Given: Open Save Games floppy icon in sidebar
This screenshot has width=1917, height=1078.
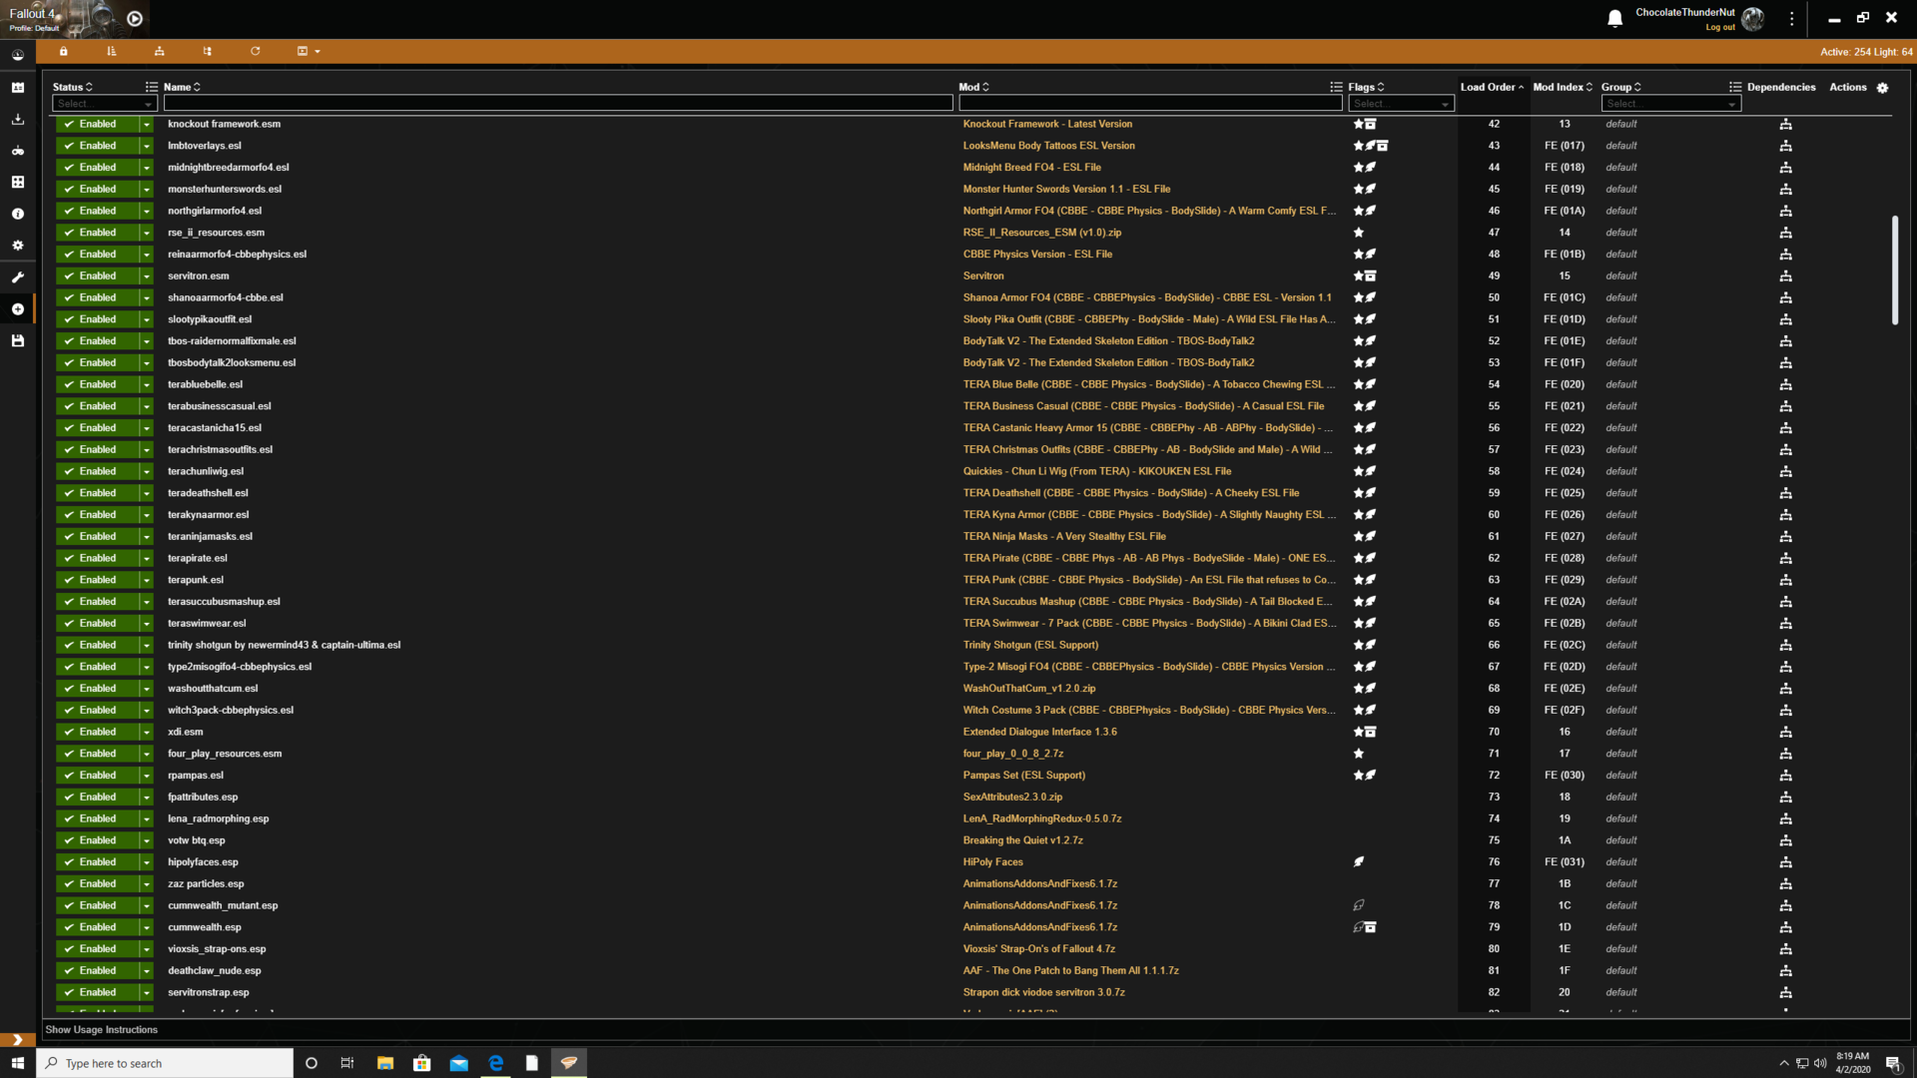Looking at the screenshot, I should [x=17, y=341].
